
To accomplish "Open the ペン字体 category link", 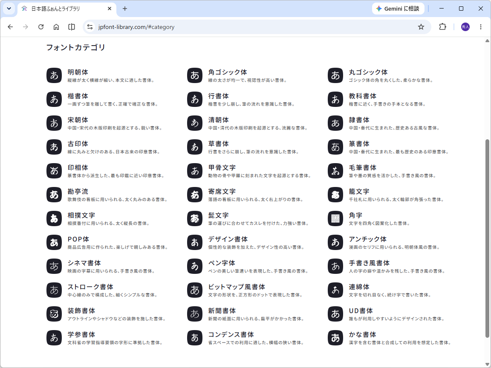I will [222, 263].
